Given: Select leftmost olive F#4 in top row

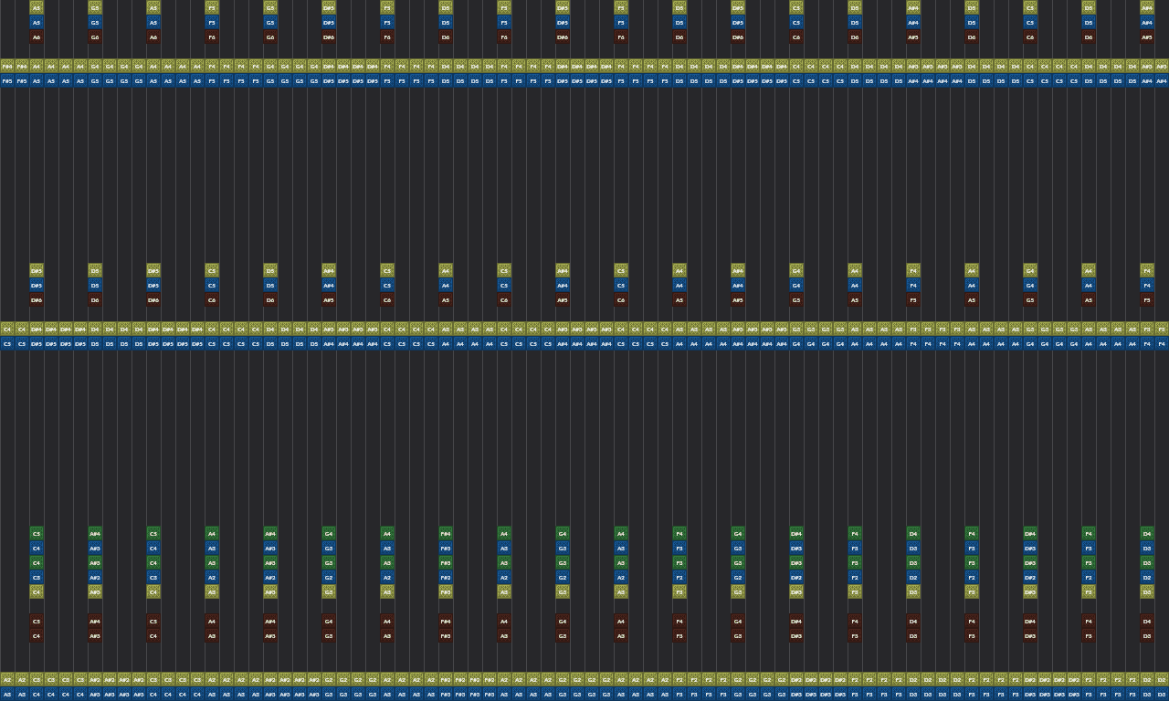Looking at the screenshot, I should [x=7, y=66].
